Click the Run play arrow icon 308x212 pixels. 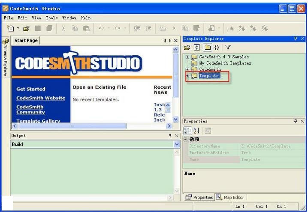point(174,28)
